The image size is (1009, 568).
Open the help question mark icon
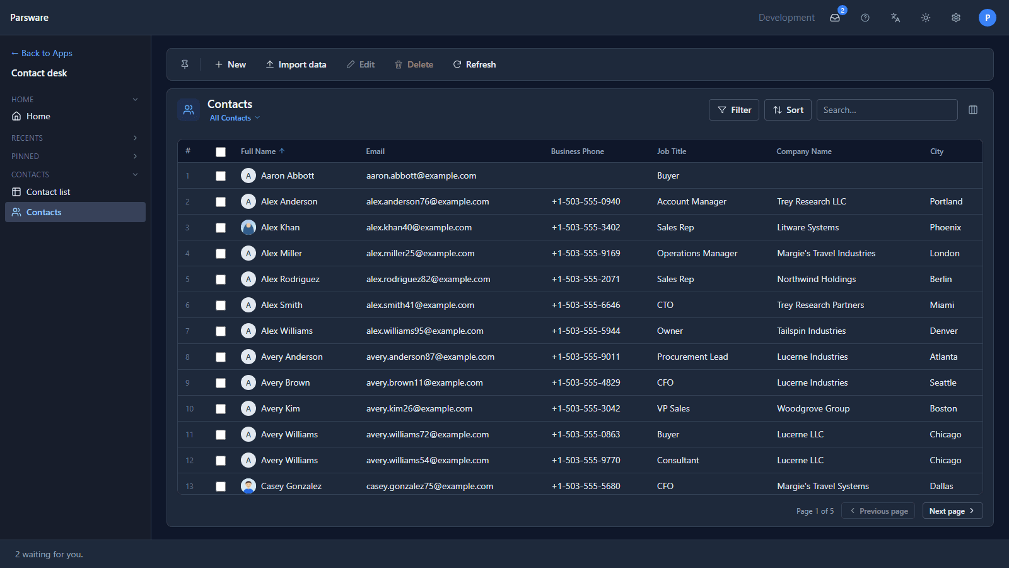click(x=865, y=18)
